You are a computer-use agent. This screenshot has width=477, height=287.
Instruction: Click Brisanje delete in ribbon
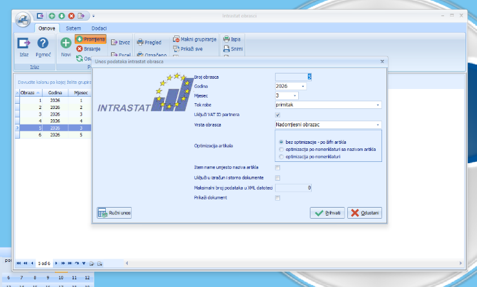pyautogui.click(x=88, y=49)
